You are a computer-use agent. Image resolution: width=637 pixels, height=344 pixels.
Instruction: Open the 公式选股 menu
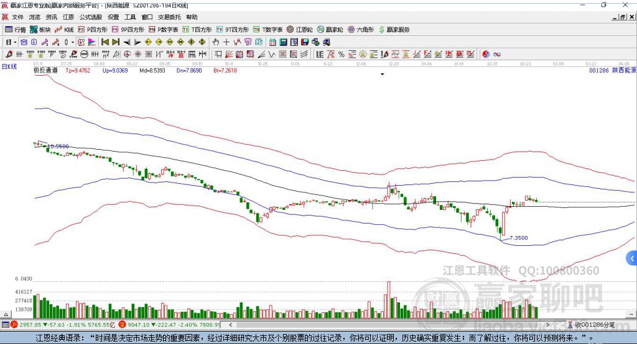click(x=91, y=17)
